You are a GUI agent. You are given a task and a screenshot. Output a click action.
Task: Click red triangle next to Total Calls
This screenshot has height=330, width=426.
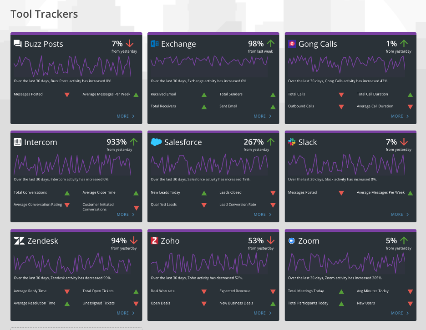pos(341,95)
